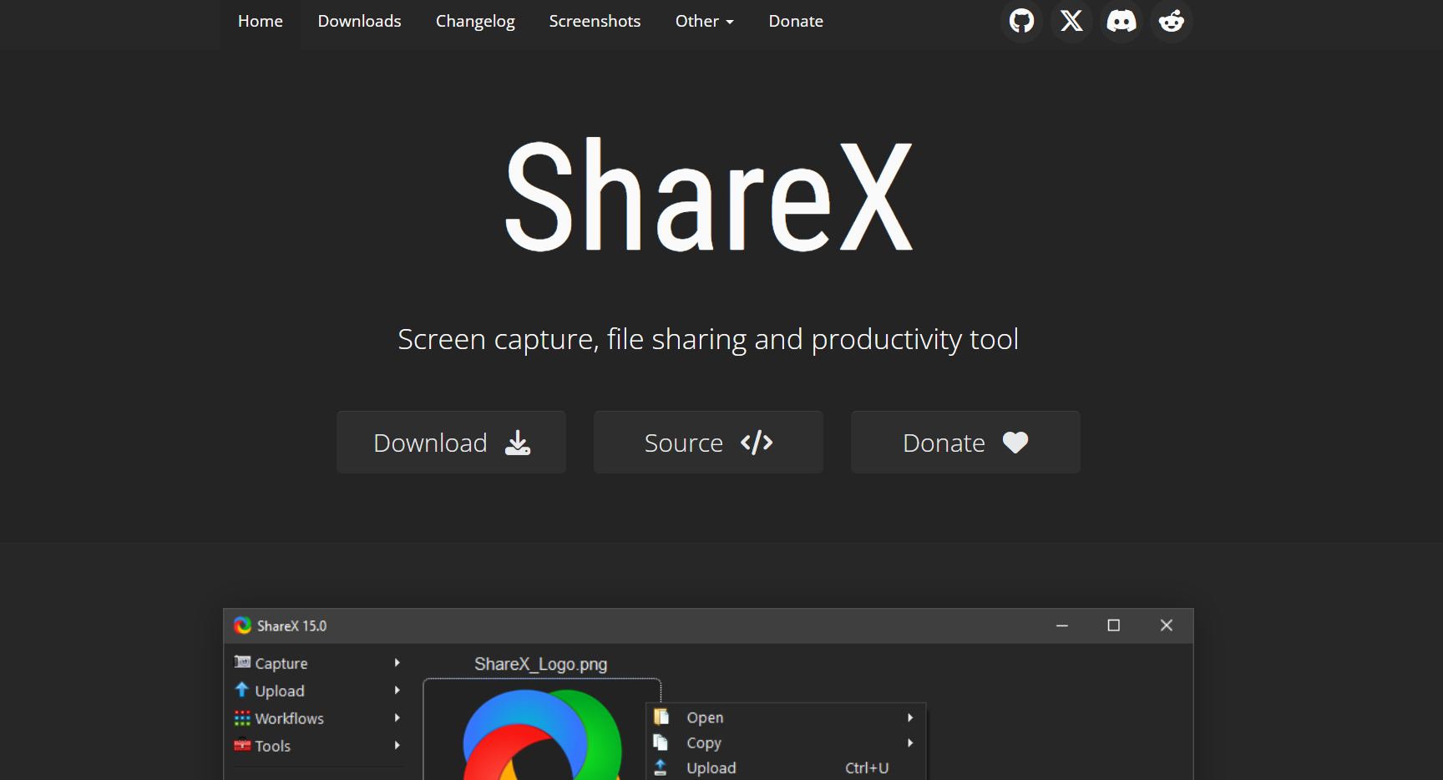The image size is (1443, 780).
Task: Visit ShareX on X via social icon
Action: [x=1071, y=21]
